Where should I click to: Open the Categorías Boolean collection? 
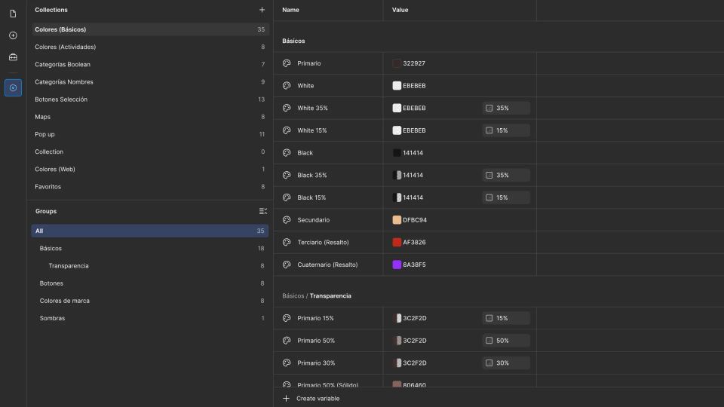[x=150, y=65]
